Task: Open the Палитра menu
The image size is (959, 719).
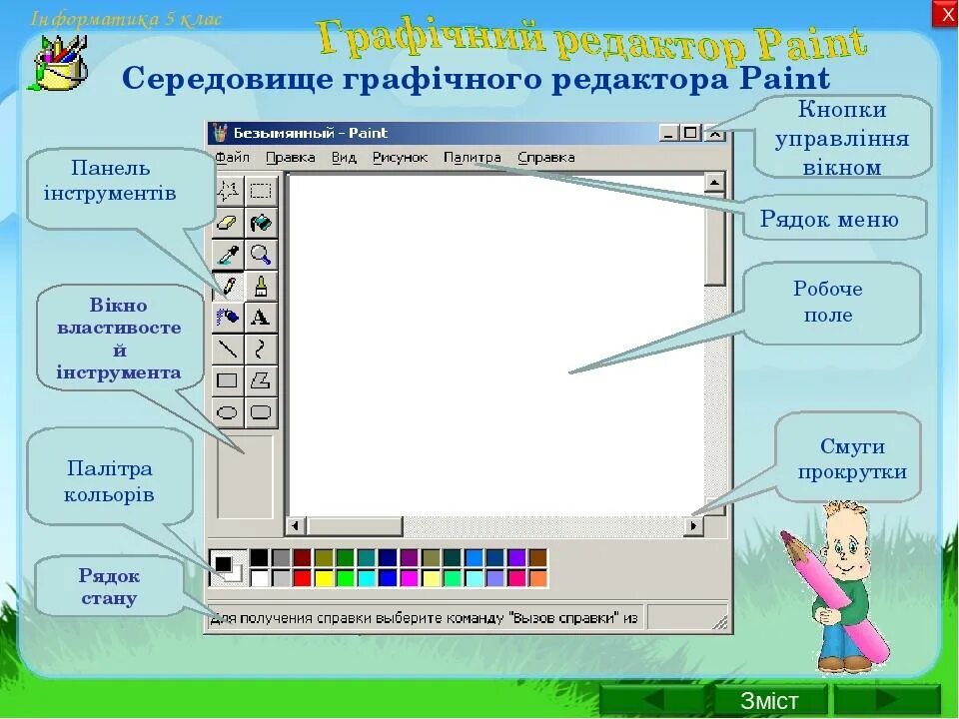Action: coord(473,157)
